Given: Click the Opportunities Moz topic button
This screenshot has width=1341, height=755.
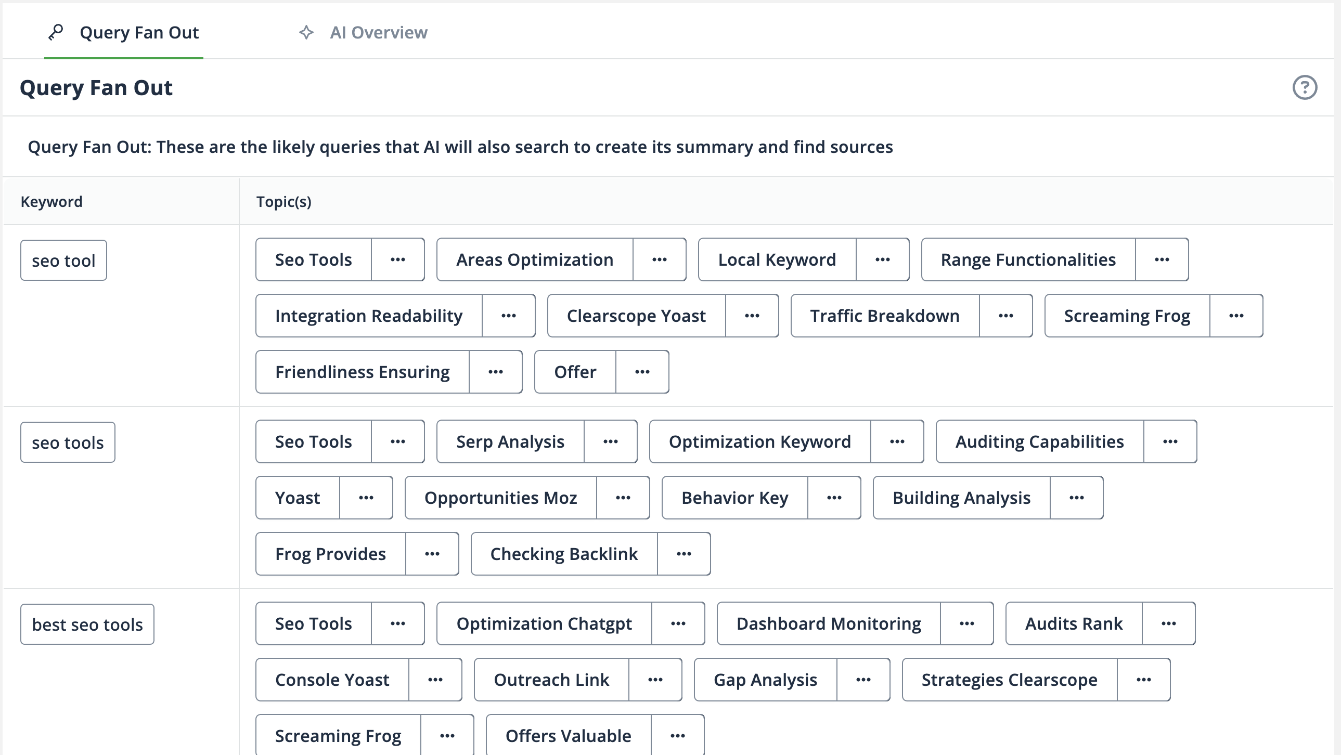Looking at the screenshot, I should [x=500, y=498].
